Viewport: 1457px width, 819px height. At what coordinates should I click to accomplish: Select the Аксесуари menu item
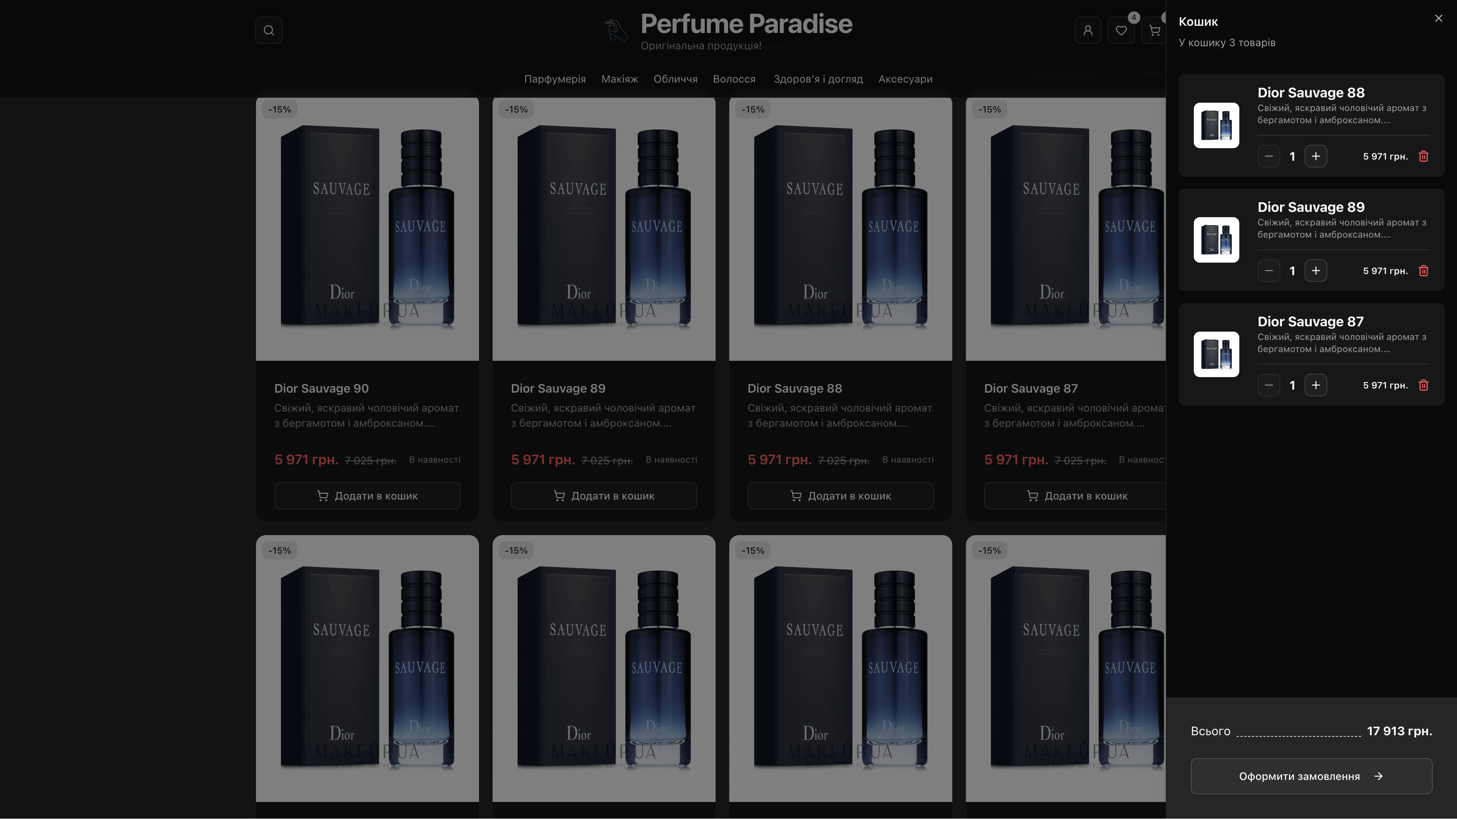click(905, 79)
